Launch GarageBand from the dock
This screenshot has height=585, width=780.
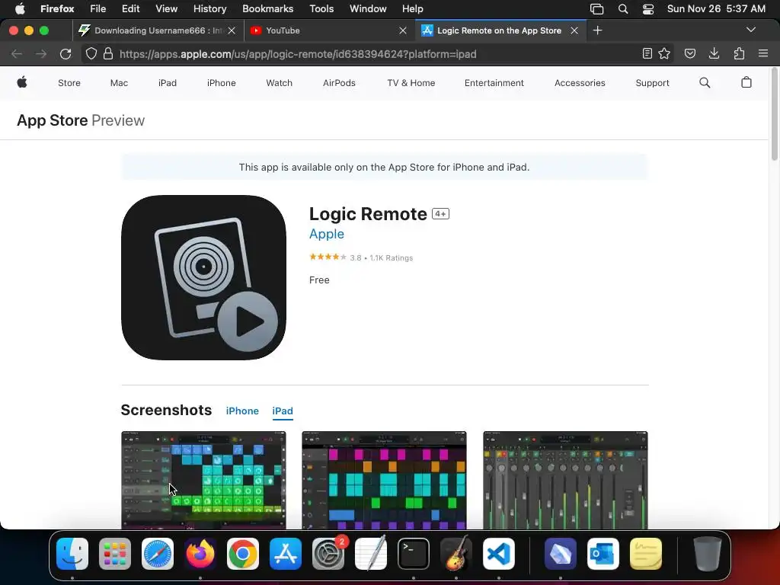tap(456, 554)
